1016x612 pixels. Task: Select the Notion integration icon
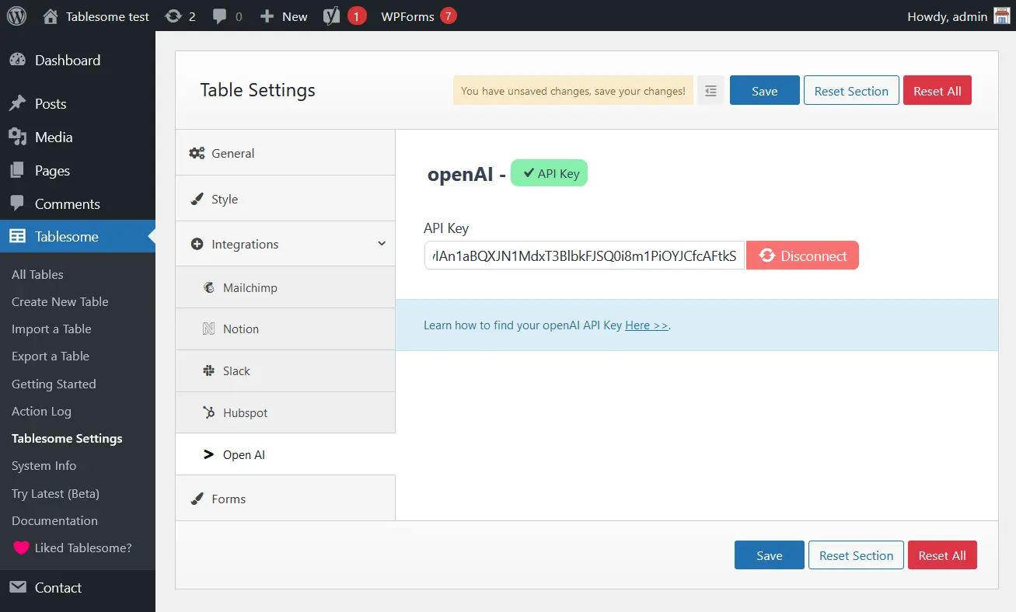pyautogui.click(x=208, y=329)
